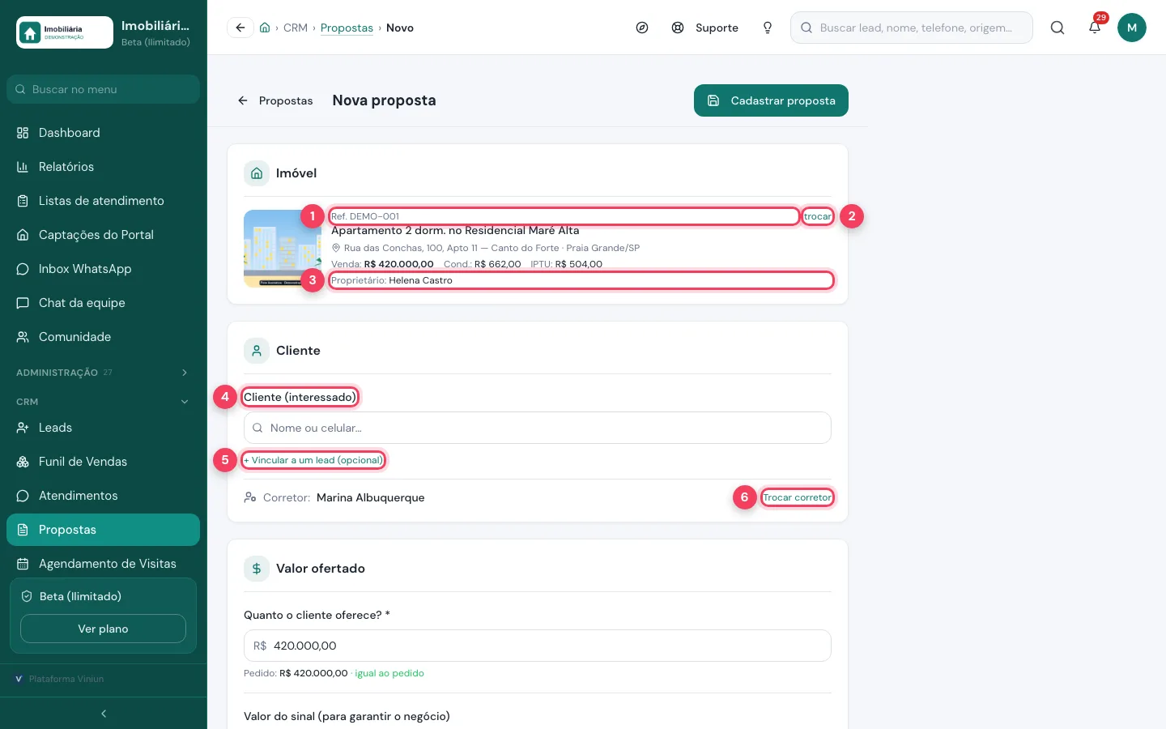The height and width of the screenshot is (729, 1166).
Task: Open Chat da equipe
Action: (x=103, y=303)
